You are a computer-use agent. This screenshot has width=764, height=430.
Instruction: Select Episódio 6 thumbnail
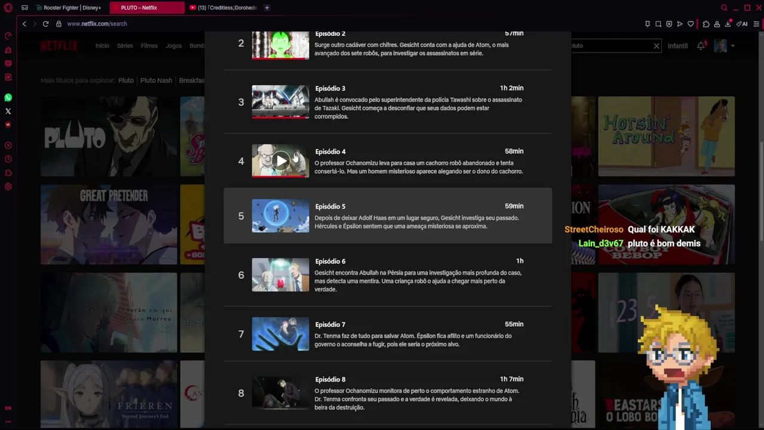pos(281,275)
